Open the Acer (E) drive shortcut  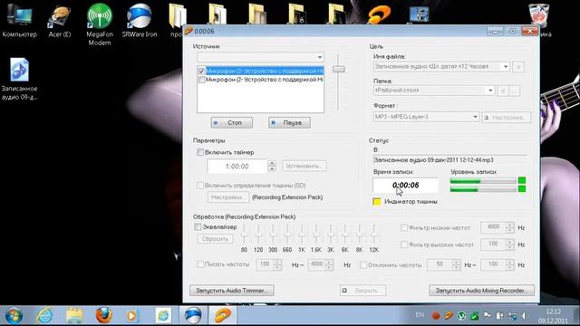tap(59, 22)
